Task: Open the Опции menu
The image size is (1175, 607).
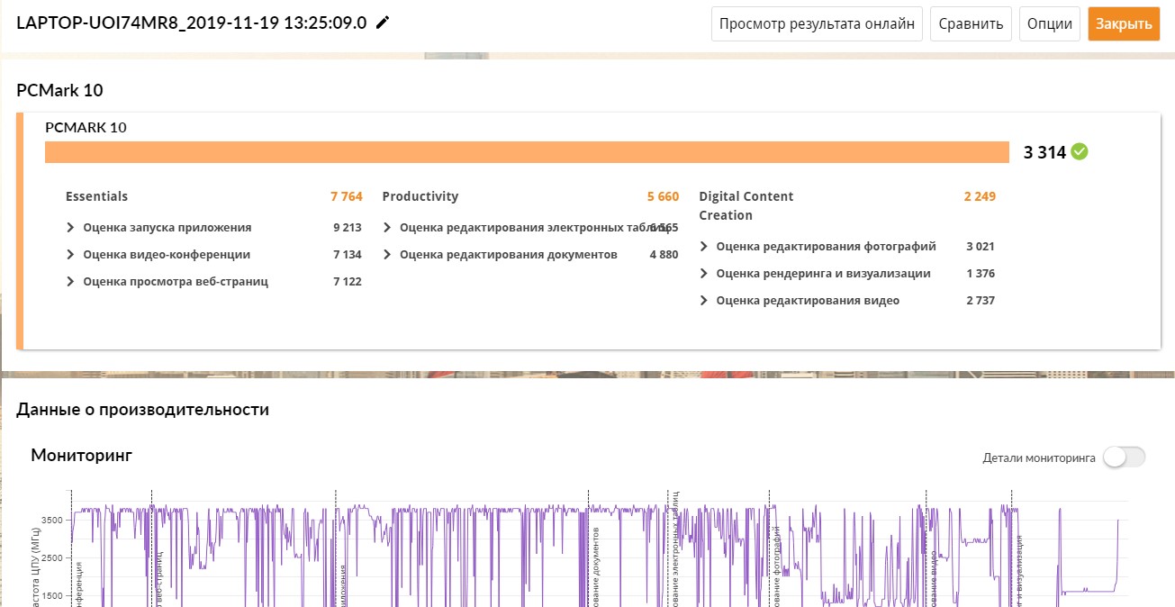Action: [x=1050, y=24]
